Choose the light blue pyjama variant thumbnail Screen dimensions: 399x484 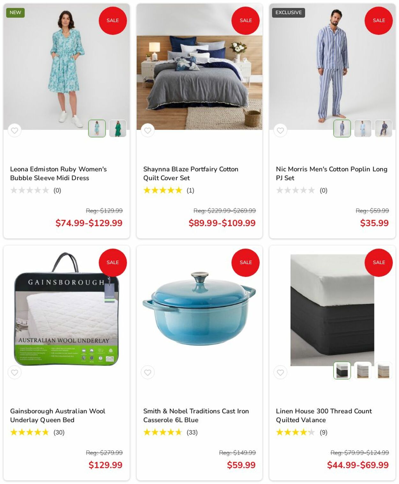coord(363,129)
